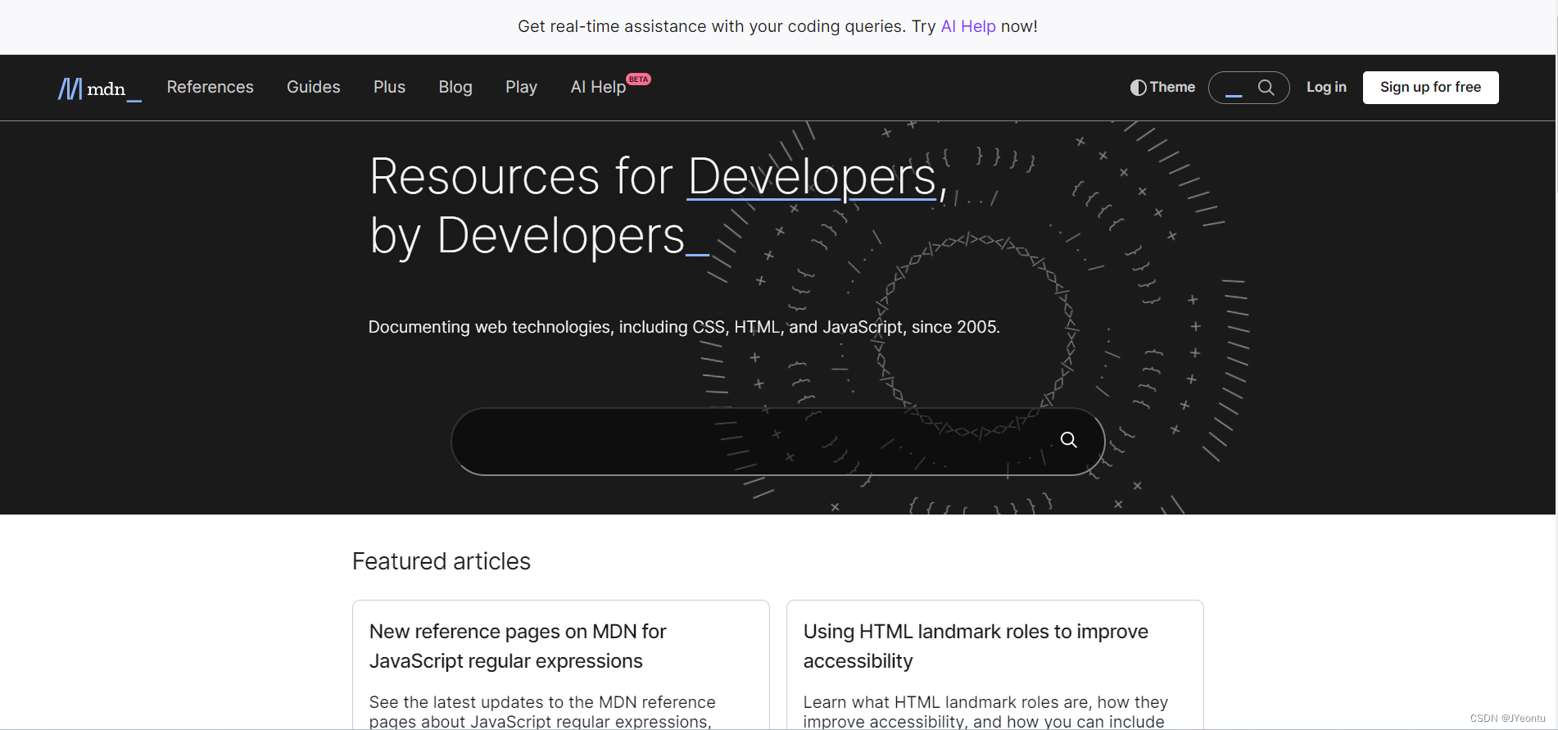Open the Blog navigation item
This screenshot has width=1558, height=730.
click(455, 88)
